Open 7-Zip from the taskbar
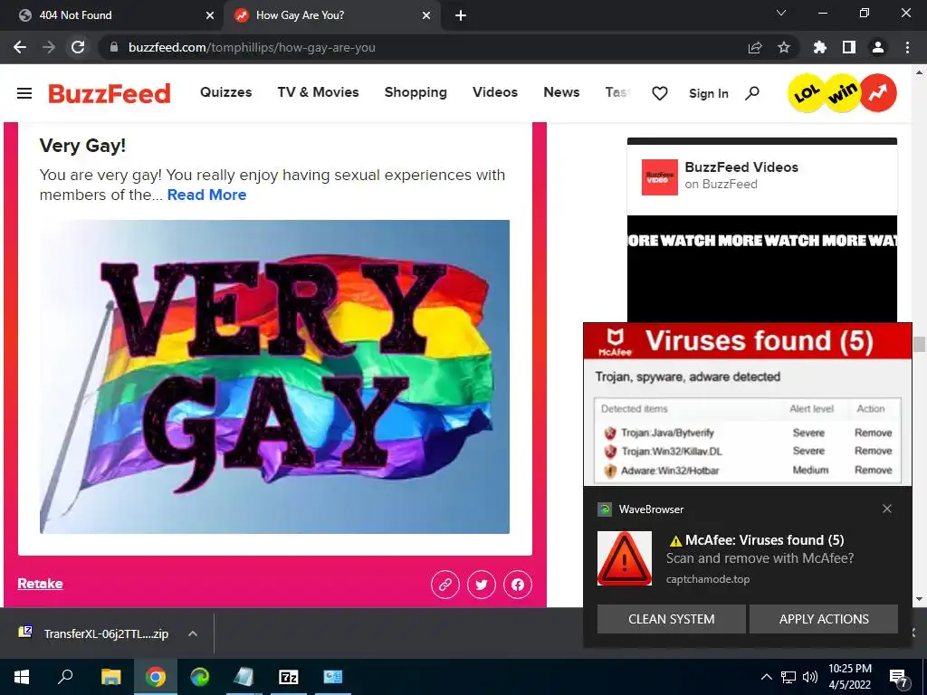The width and height of the screenshot is (927, 695). 289,677
